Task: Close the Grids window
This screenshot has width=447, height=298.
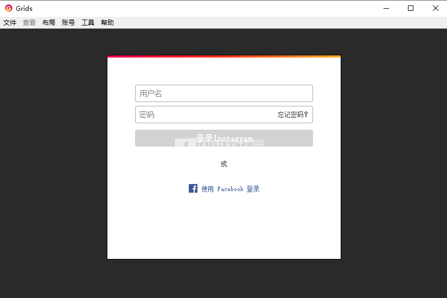Action: tap(435, 8)
